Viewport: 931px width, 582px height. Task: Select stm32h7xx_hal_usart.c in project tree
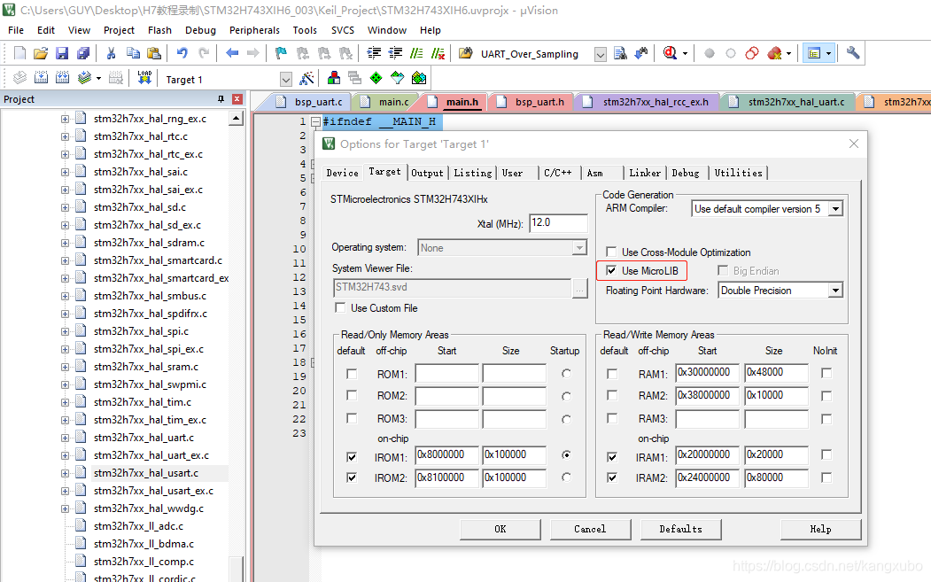(146, 473)
